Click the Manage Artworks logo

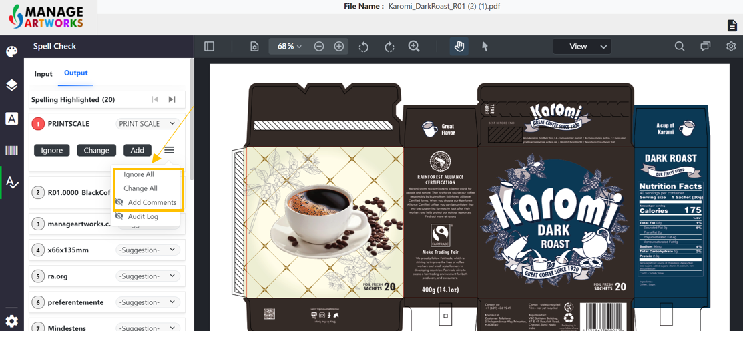coord(47,17)
